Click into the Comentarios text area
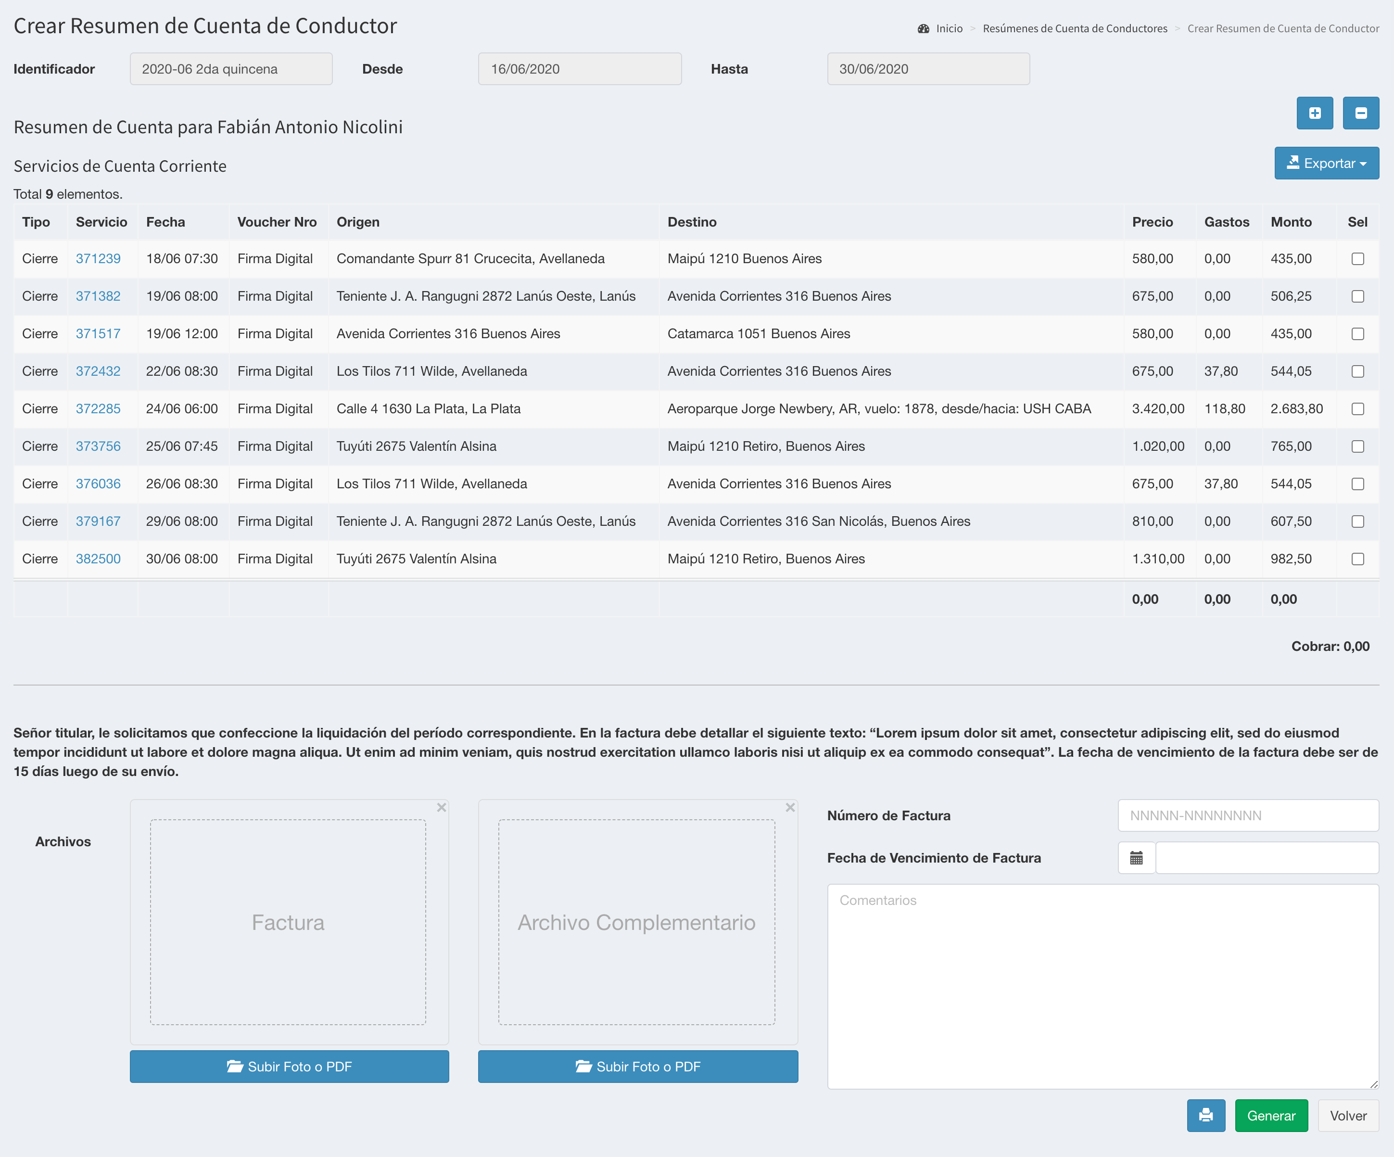 [1103, 986]
